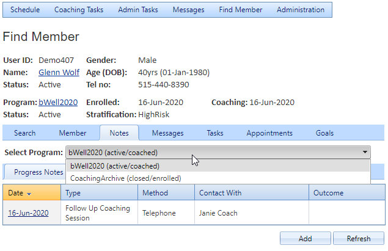Open Administration menu
Viewport: 388px width, 251px height.
click(301, 10)
